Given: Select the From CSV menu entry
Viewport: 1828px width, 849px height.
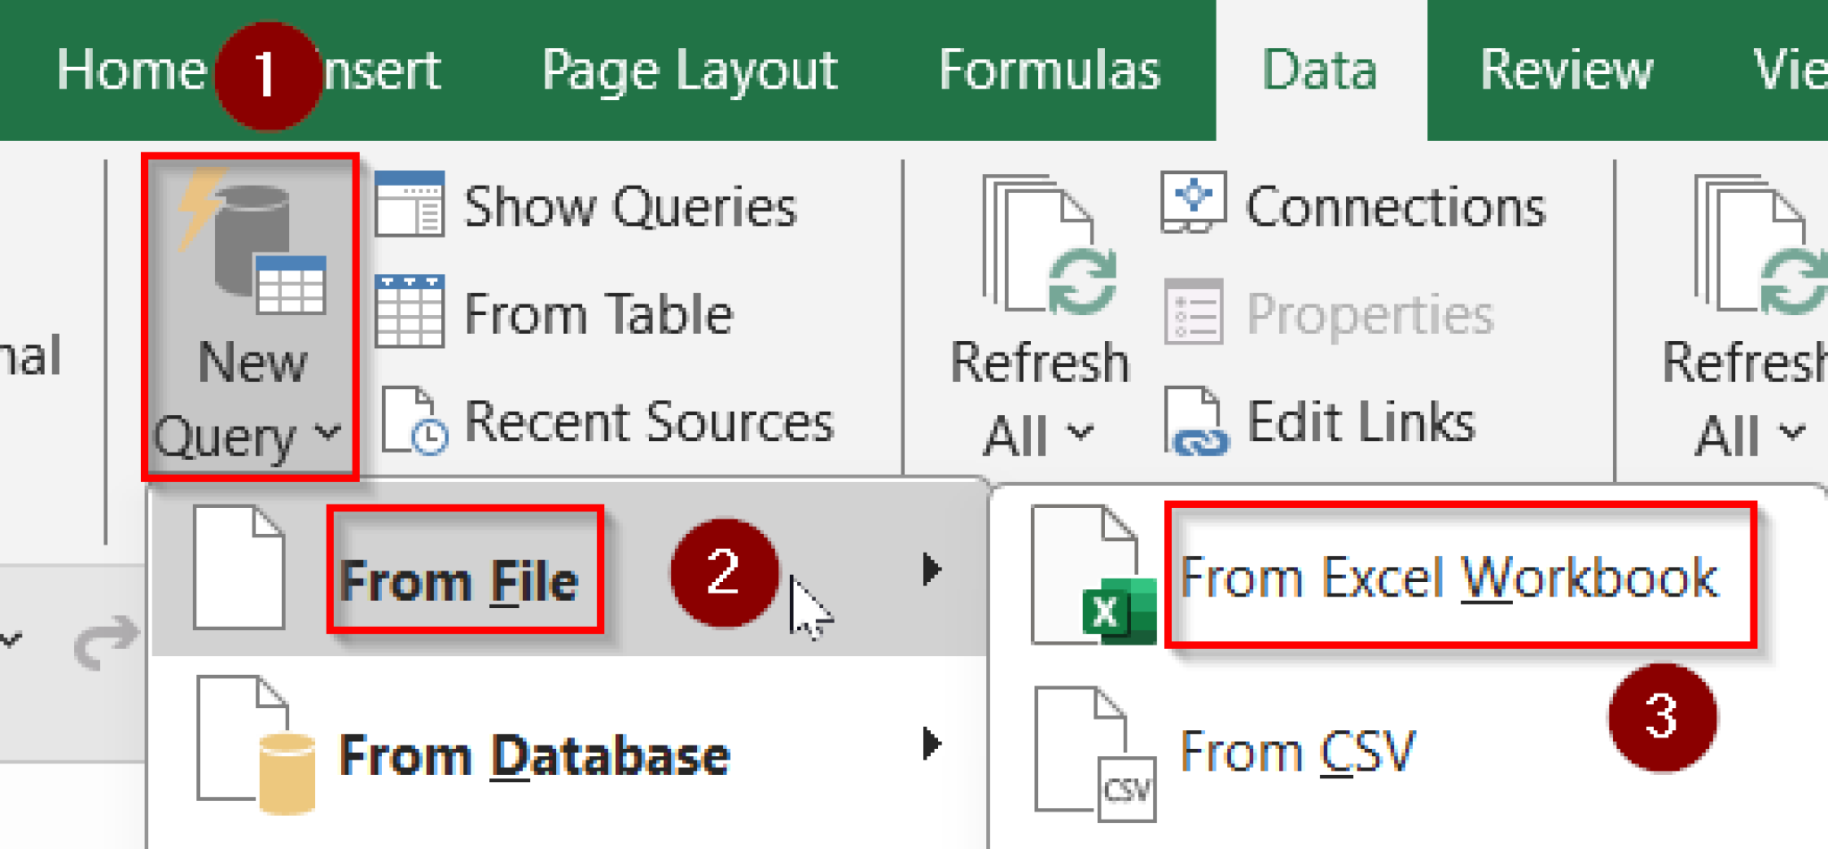Looking at the screenshot, I should click(1297, 753).
